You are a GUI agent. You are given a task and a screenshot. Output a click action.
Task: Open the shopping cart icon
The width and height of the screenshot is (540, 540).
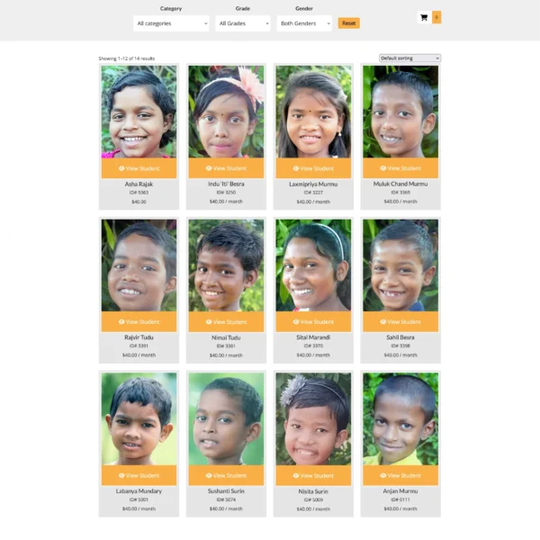[x=424, y=18]
